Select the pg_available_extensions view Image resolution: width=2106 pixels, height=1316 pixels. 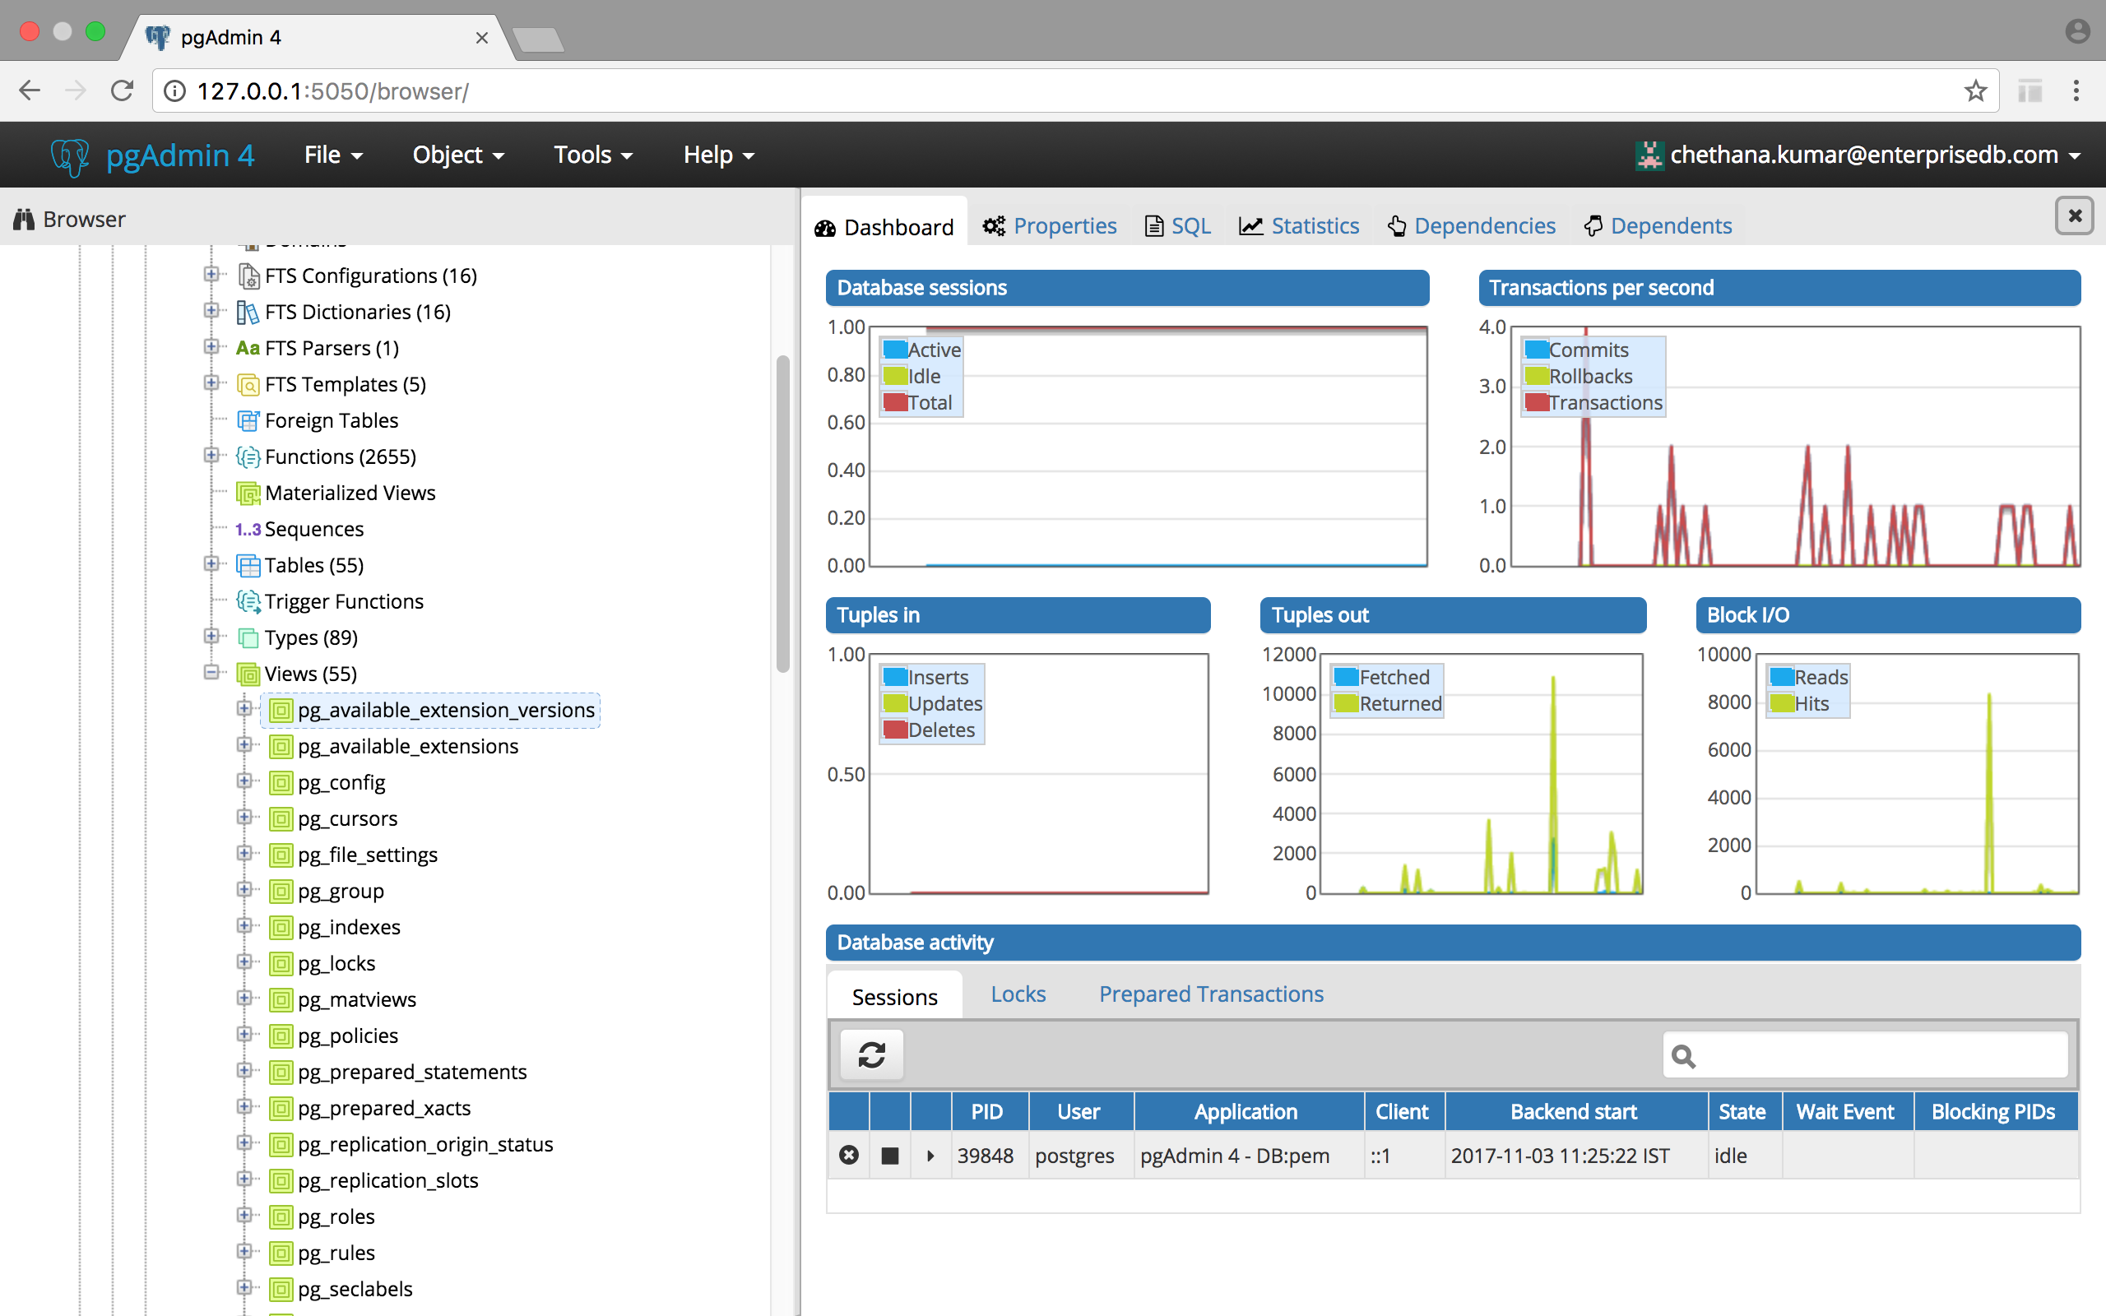(407, 747)
